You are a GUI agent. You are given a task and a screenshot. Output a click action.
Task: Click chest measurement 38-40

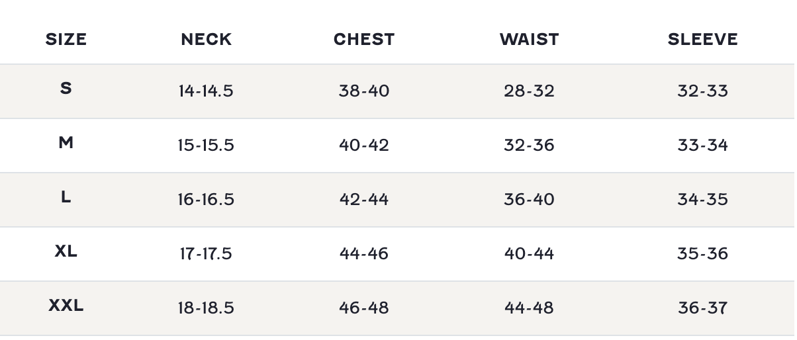[364, 91]
